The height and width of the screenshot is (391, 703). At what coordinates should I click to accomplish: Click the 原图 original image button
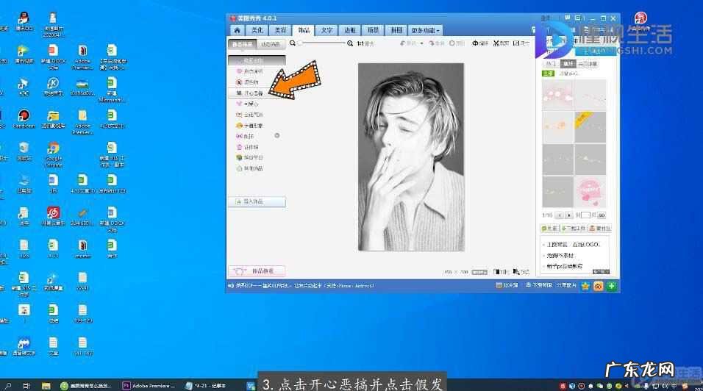point(457,43)
